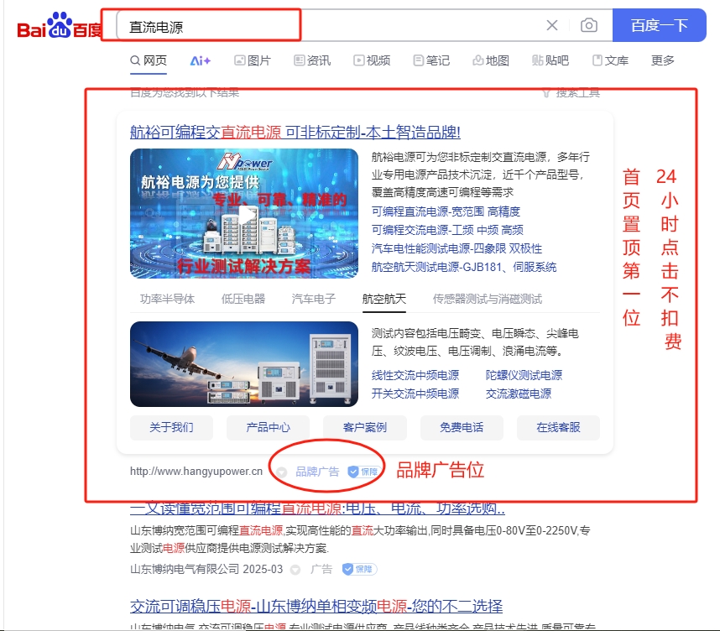Click 保障 badge in 山东博纳 result
720x631 pixels.
(x=359, y=570)
